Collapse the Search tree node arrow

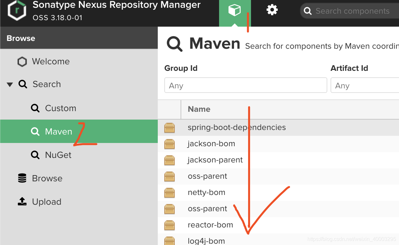(10, 84)
